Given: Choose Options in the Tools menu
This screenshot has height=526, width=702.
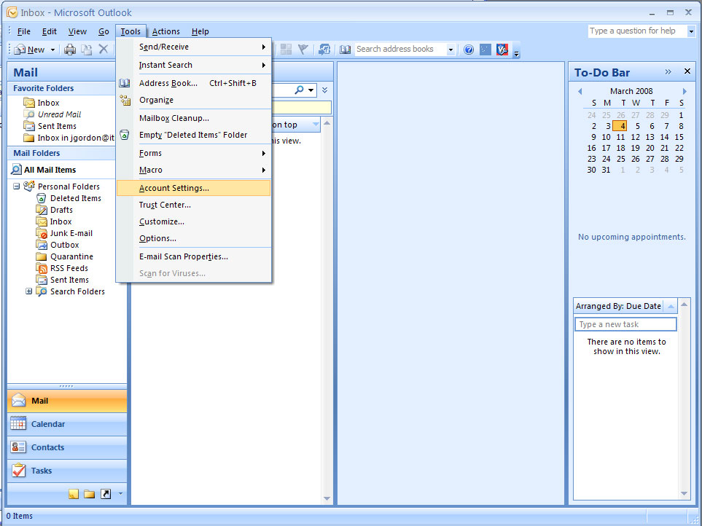Looking at the screenshot, I should (193, 238).
